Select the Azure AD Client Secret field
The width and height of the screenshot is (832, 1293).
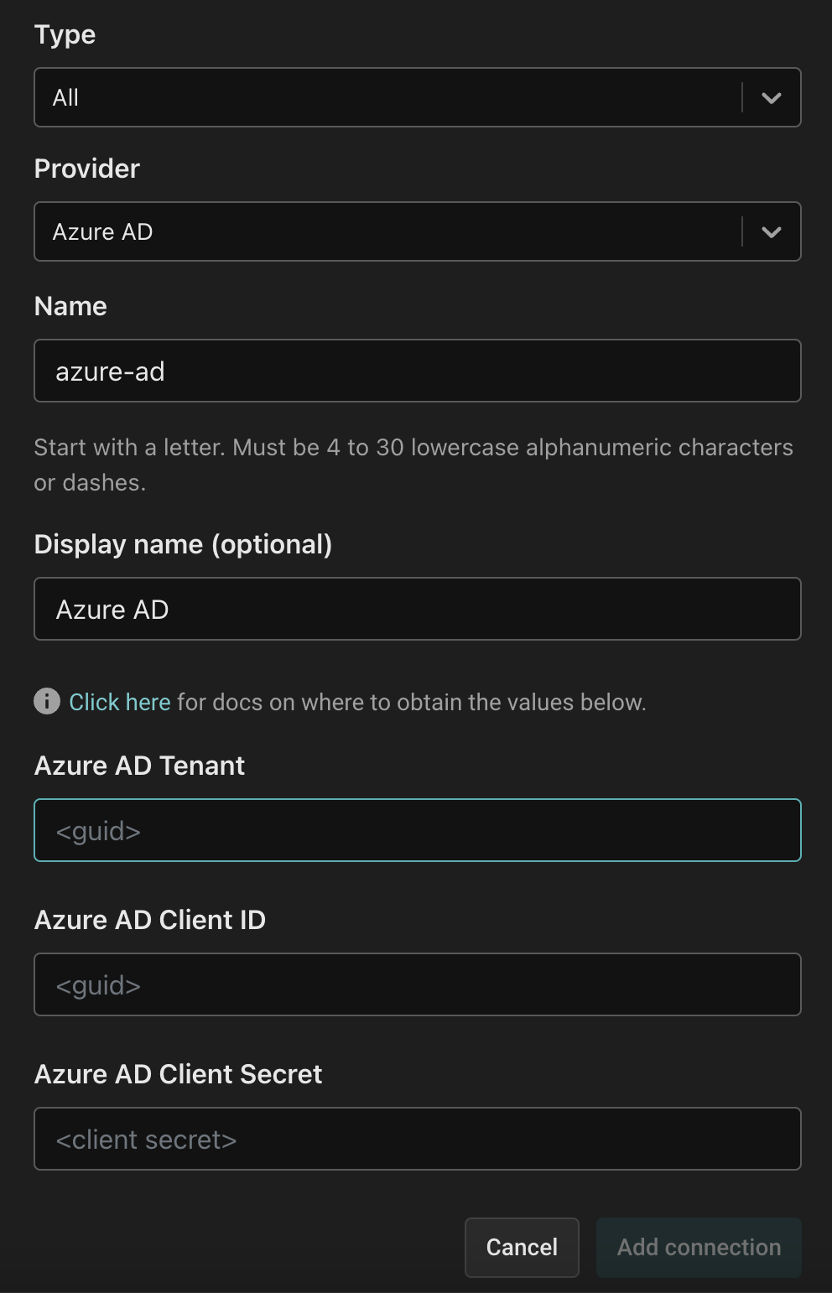pos(417,1139)
